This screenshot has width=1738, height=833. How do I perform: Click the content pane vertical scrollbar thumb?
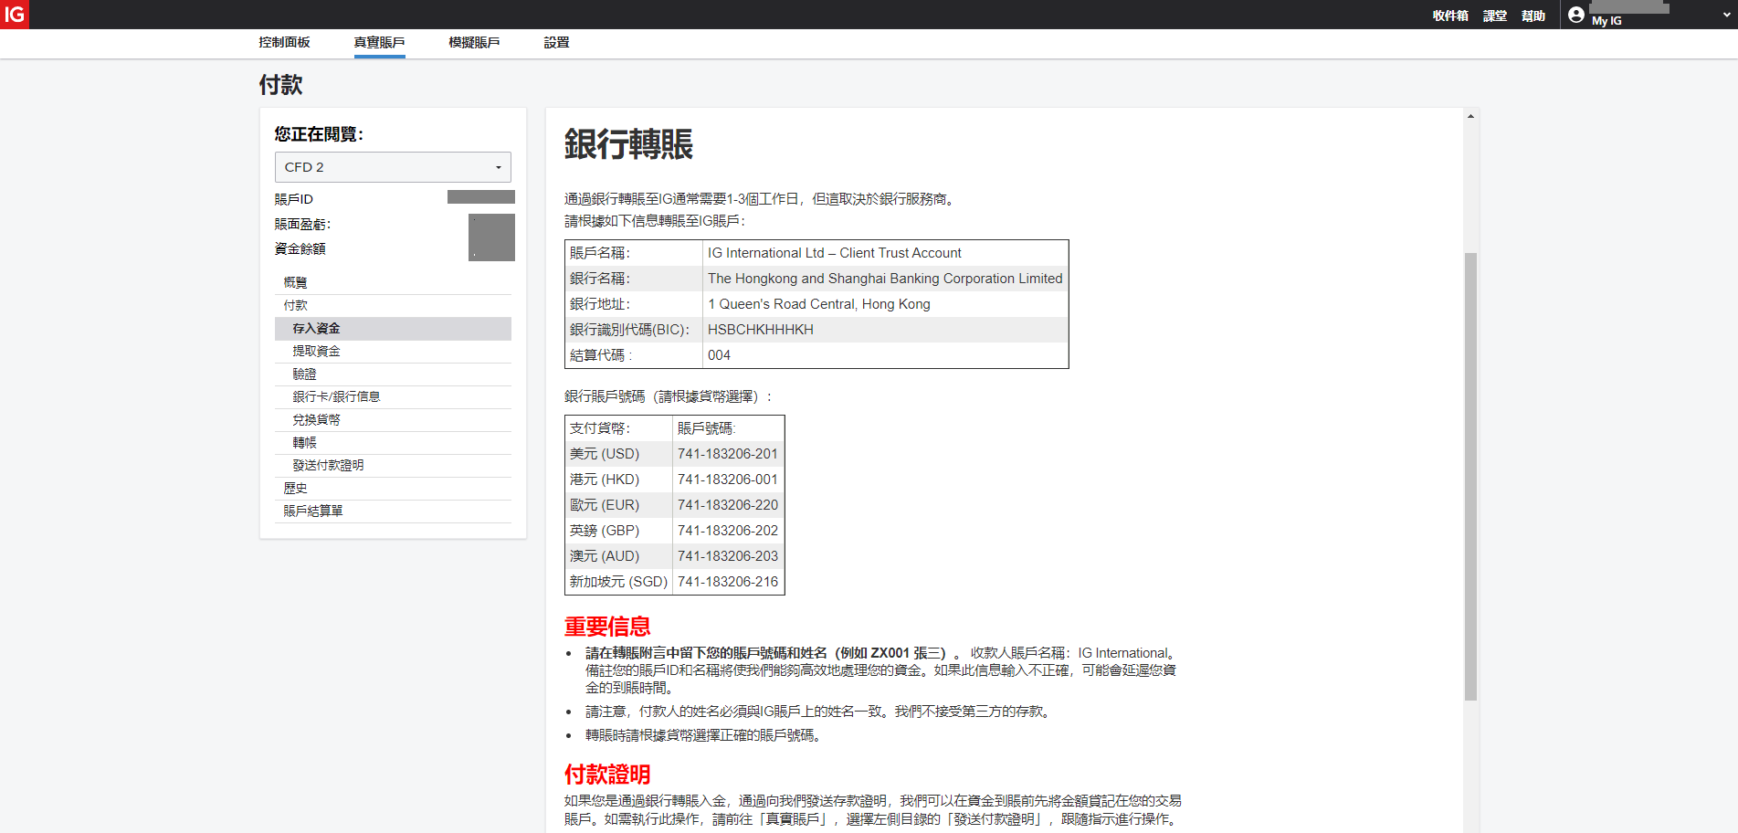[x=1470, y=476]
